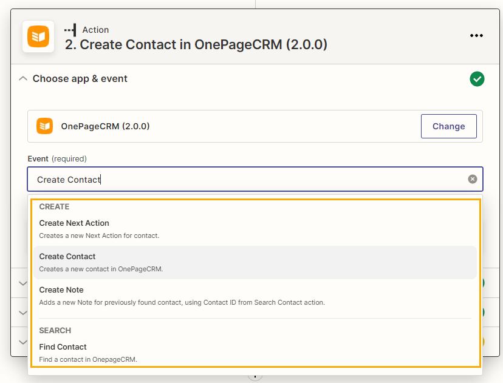503x383 pixels.
Task: Click the small OnePageCRM icon in app row
Action: click(x=44, y=126)
